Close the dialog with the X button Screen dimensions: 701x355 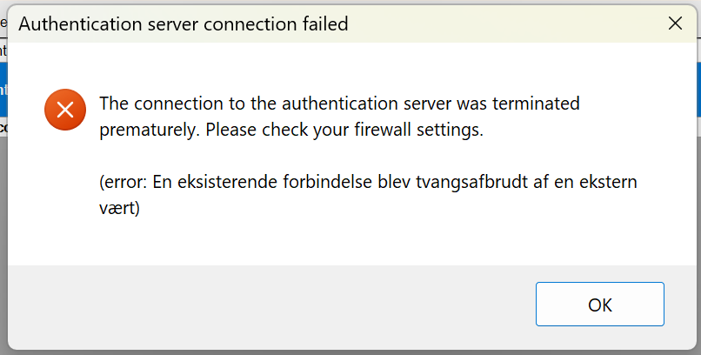click(675, 24)
